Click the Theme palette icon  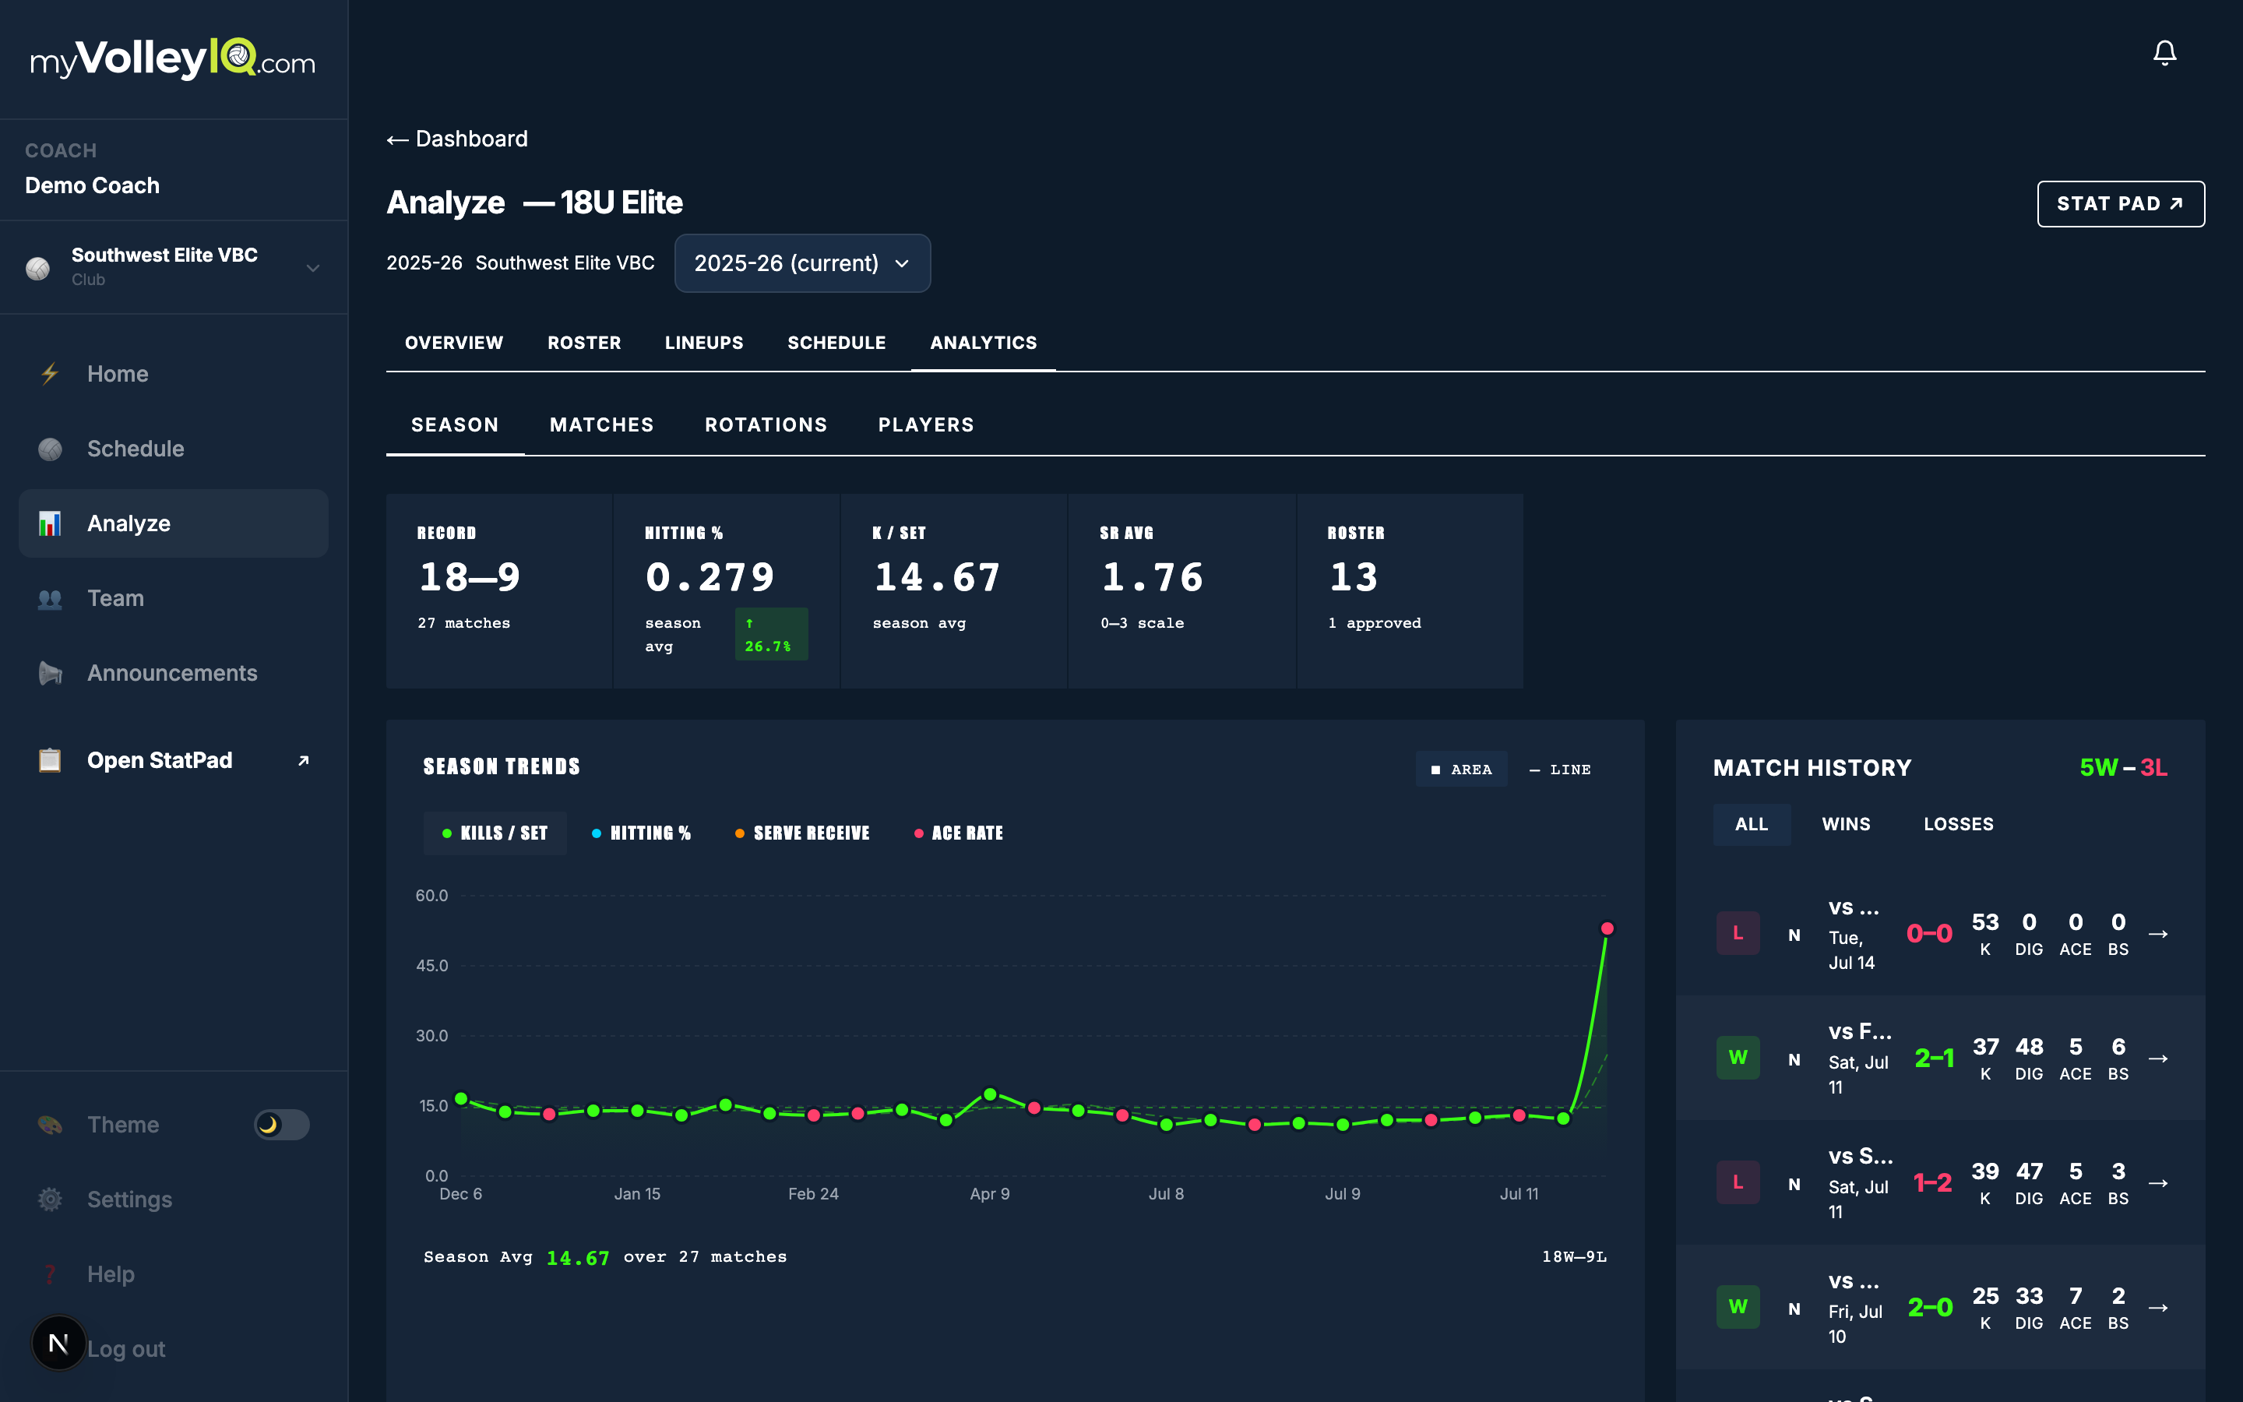point(50,1125)
